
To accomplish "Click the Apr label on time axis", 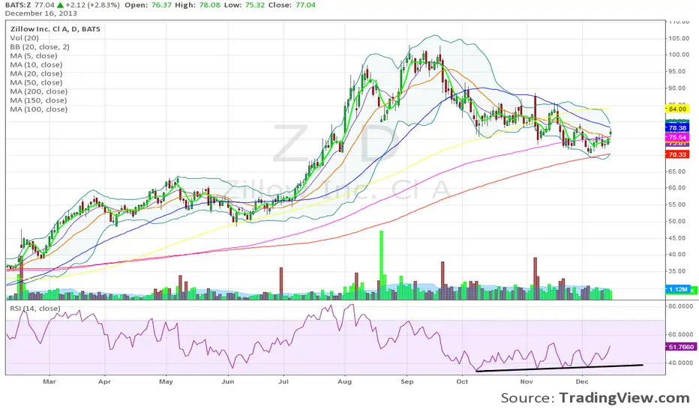I will click(104, 382).
